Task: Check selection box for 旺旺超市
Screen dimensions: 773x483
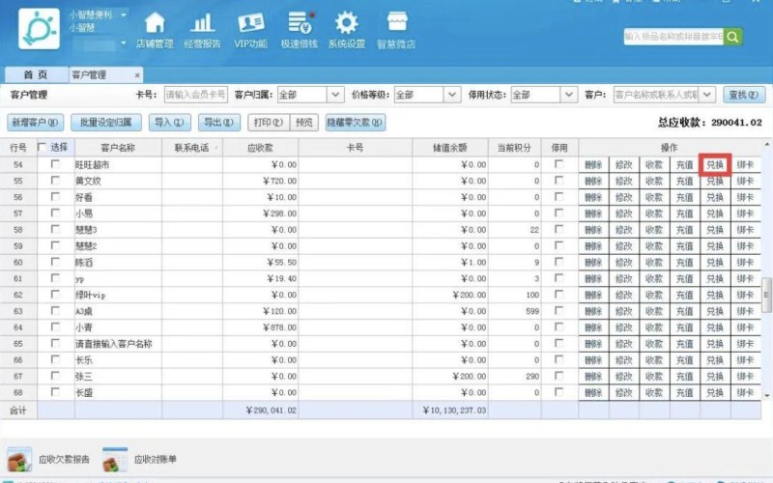Action: coord(55,164)
